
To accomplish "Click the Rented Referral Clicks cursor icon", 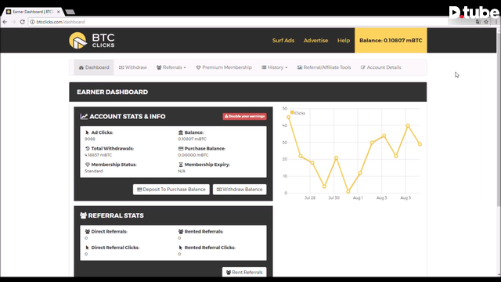I will tap(181, 248).
